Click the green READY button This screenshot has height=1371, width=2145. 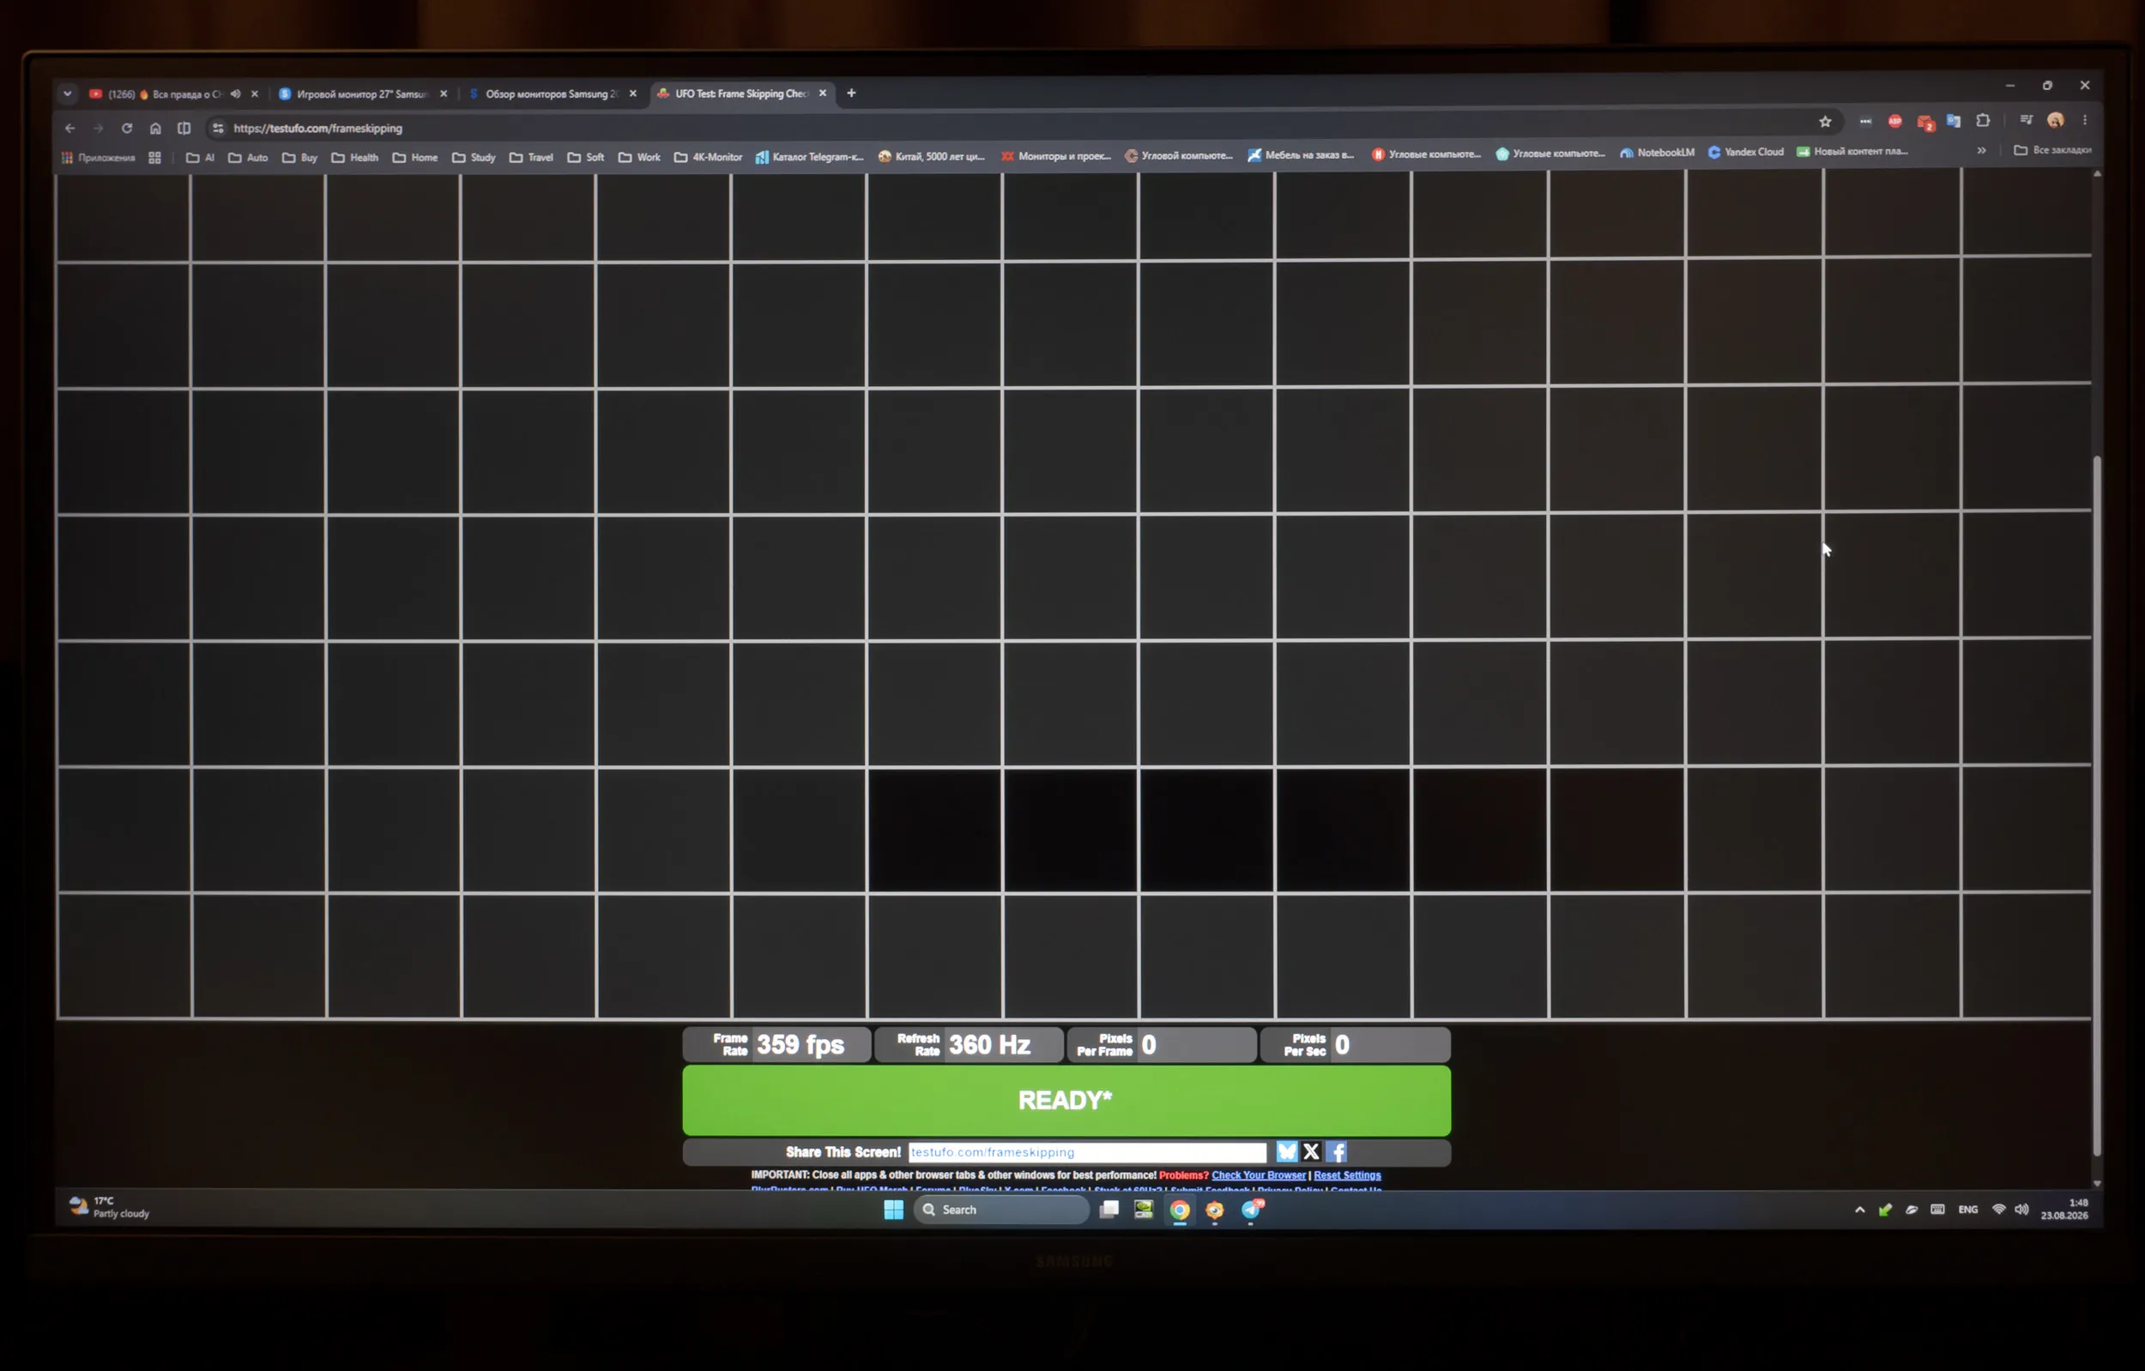coord(1066,1100)
